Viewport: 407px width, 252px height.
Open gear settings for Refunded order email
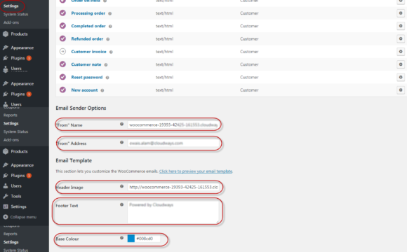pyautogui.click(x=401, y=38)
